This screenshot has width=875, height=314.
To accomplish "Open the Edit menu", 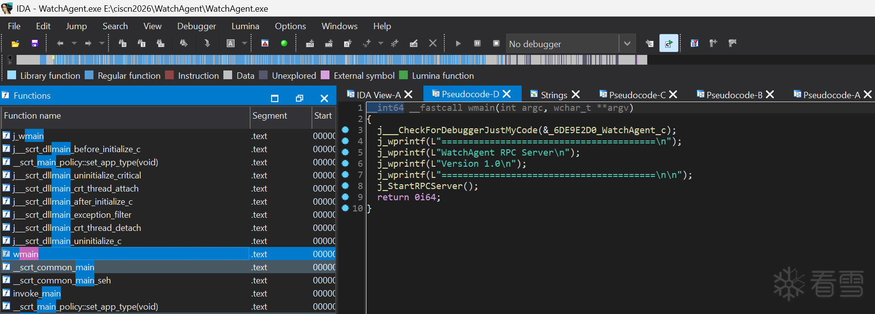I will [x=43, y=26].
